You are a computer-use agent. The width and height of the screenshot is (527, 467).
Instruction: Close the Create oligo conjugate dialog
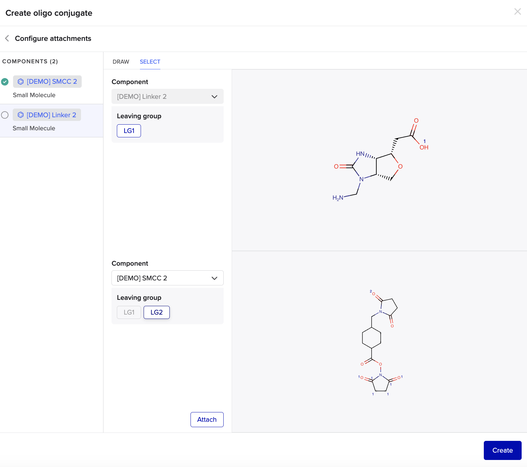click(x=517, y=12)
